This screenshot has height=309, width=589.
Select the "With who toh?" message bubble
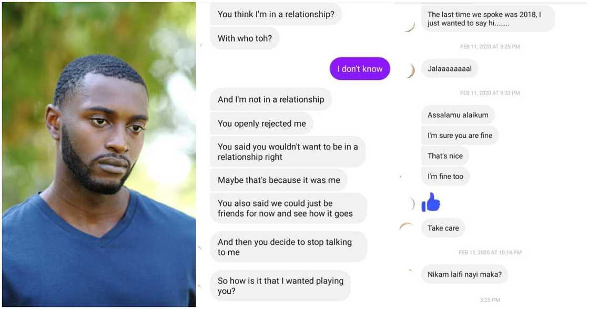click(245, 38)
